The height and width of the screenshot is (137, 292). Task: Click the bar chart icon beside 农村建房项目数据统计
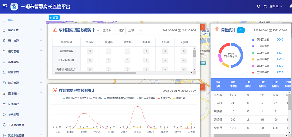click(54, 30)
